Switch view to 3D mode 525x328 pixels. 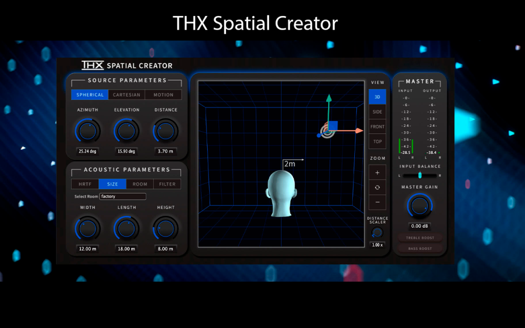click(x=377, y=97)
